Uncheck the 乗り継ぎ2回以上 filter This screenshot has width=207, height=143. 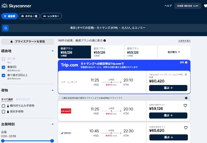pyautogui.click(x=3, y=75)
